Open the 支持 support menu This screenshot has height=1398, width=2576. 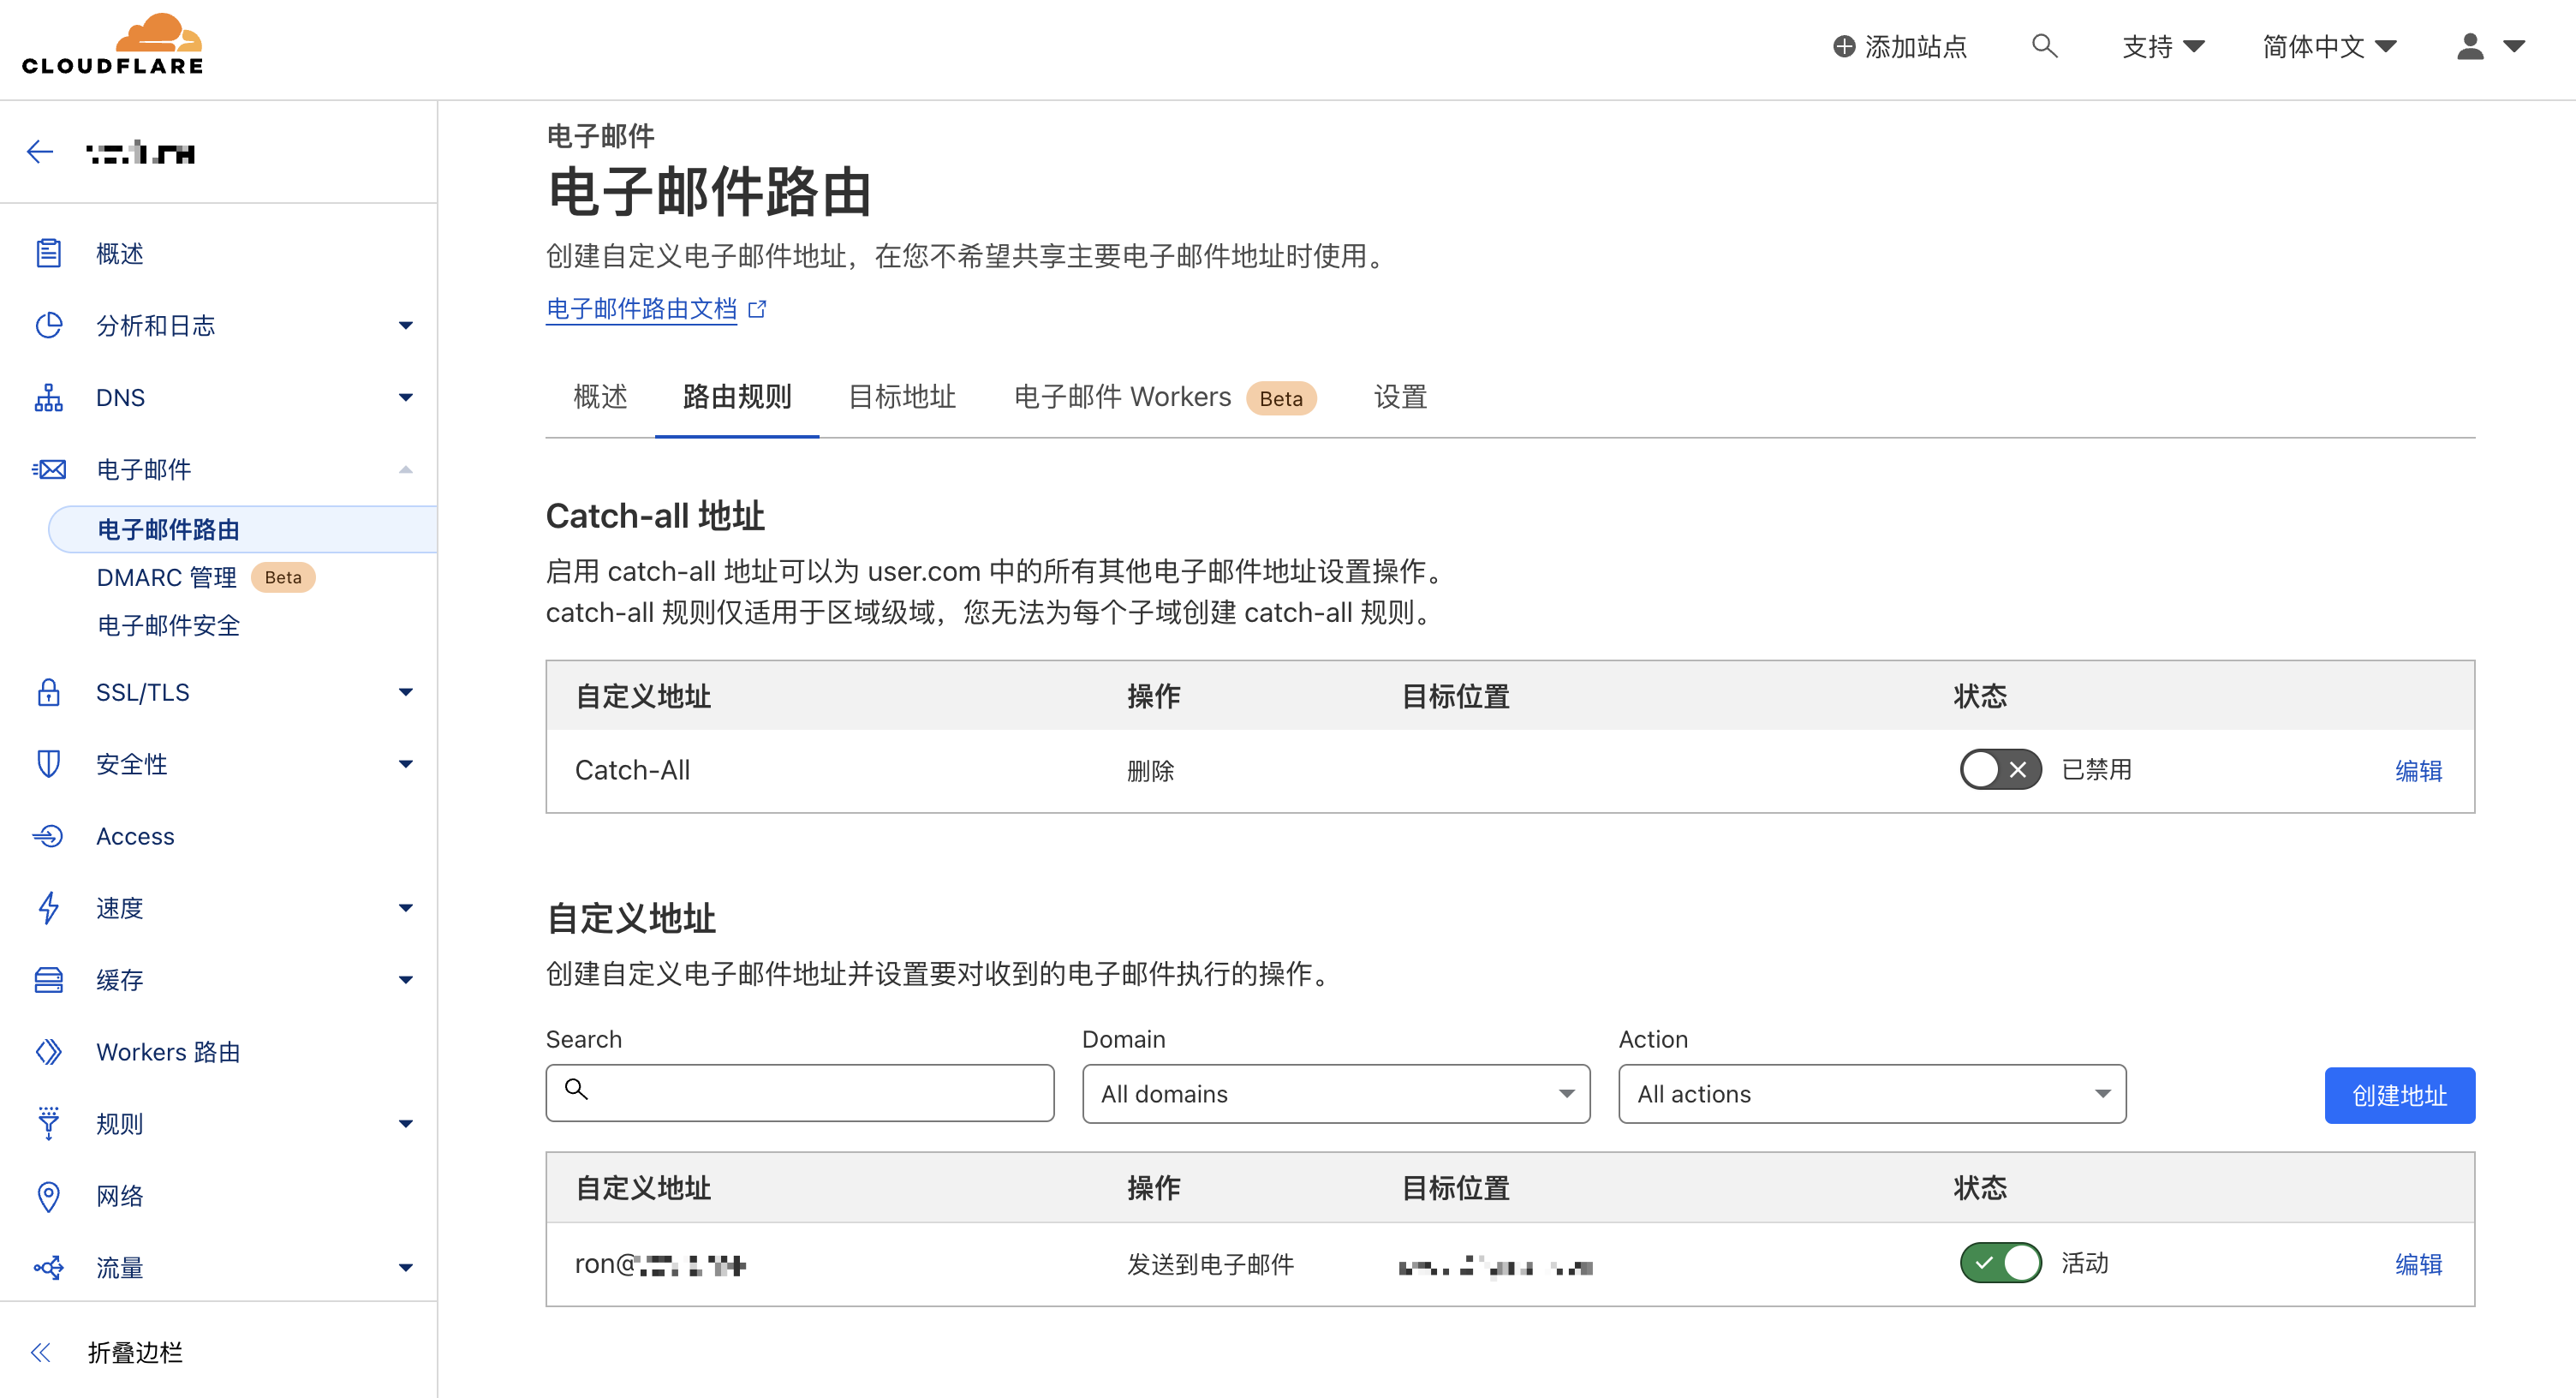point(2163,47)
